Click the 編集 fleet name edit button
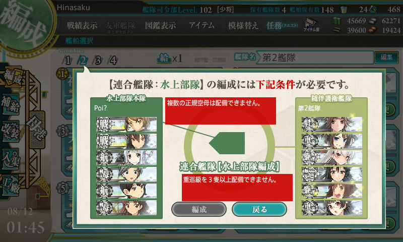403x242 pixels. pos(386,57)
